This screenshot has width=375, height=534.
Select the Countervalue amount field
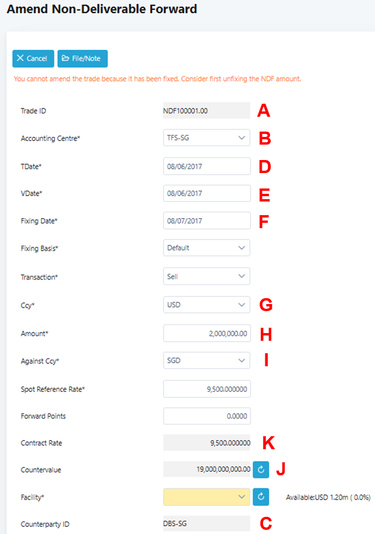206,469
